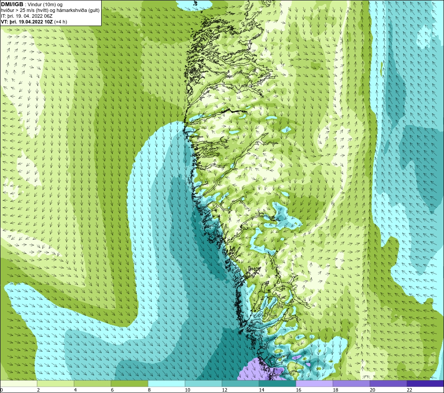The height and width of the screenshot is (393, 444).
Task: Click the legend scale label '16'
Action: [298, 390]
